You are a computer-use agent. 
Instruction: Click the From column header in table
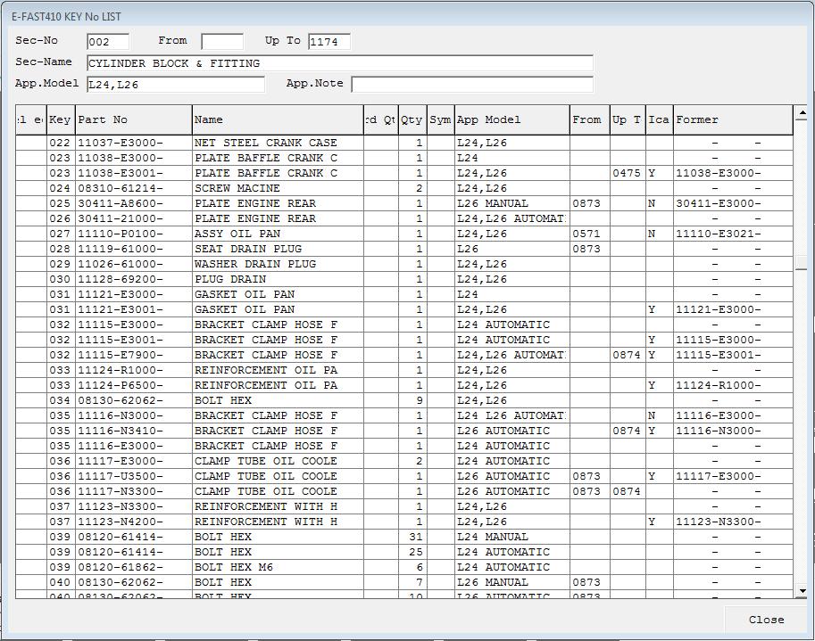(x=589, y=119)
